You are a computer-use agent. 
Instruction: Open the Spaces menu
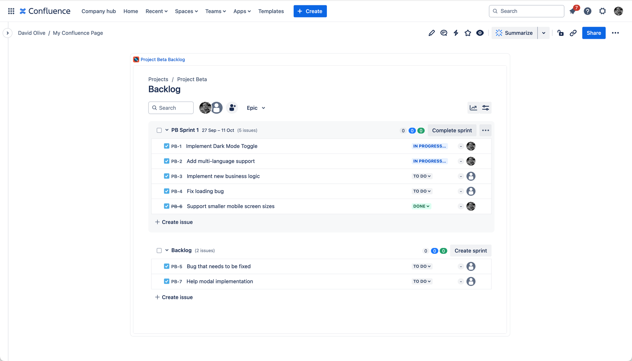[186, 11]
